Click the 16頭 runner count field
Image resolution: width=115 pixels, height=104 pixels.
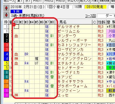(78, 7)
